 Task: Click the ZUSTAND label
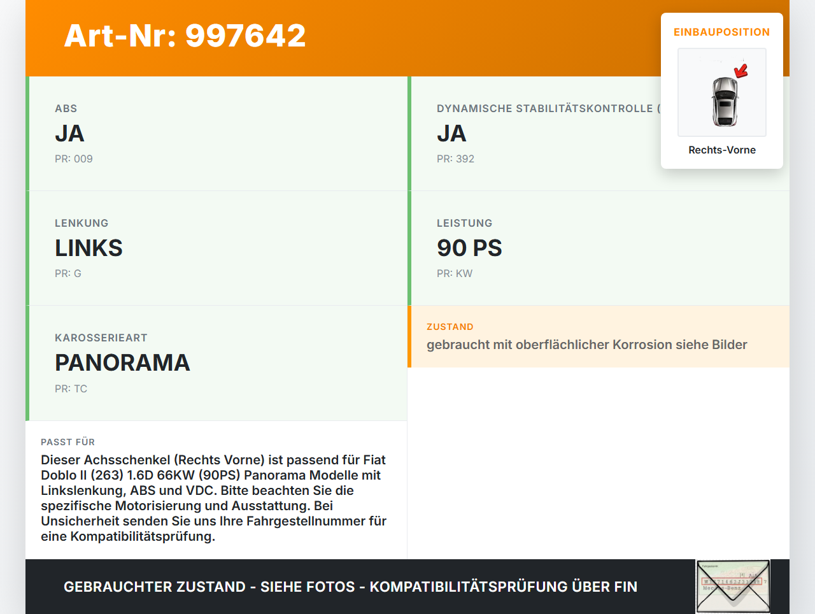pos(450,327)
